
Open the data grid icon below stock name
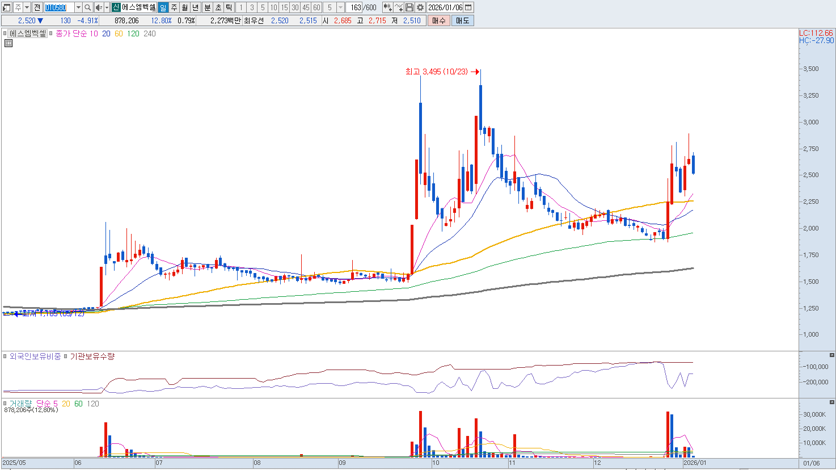tap(9, 43)
